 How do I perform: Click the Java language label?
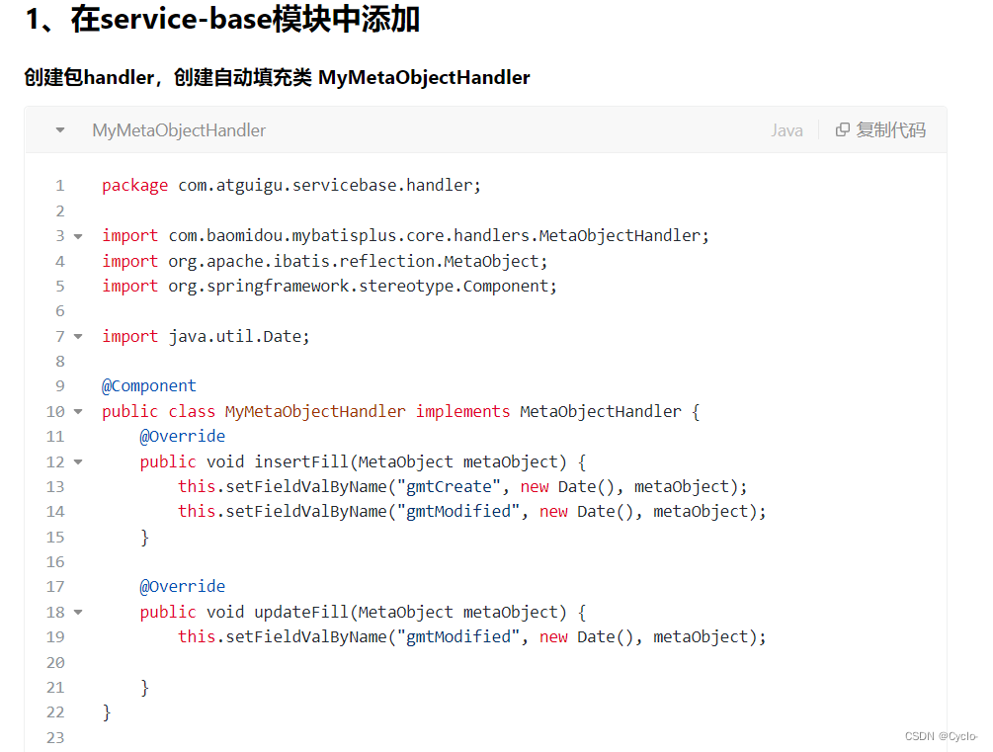click(786, 129)
